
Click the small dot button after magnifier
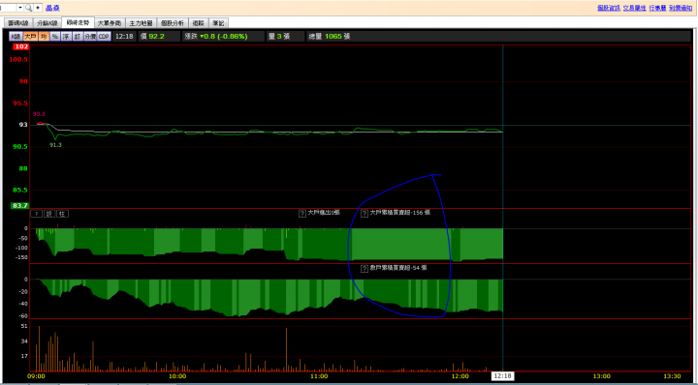click(38, 8)
